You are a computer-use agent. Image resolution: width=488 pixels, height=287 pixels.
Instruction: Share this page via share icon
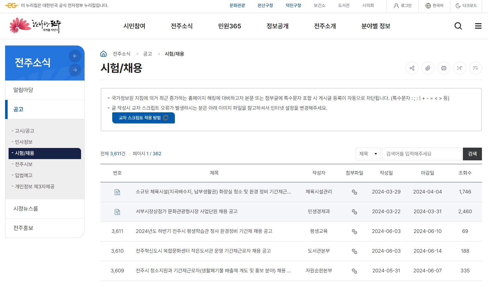412,68
